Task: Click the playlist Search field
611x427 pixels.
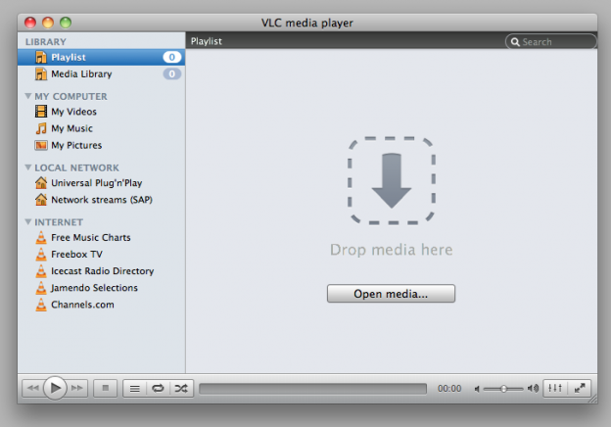Action: click(x=556, y=42)
